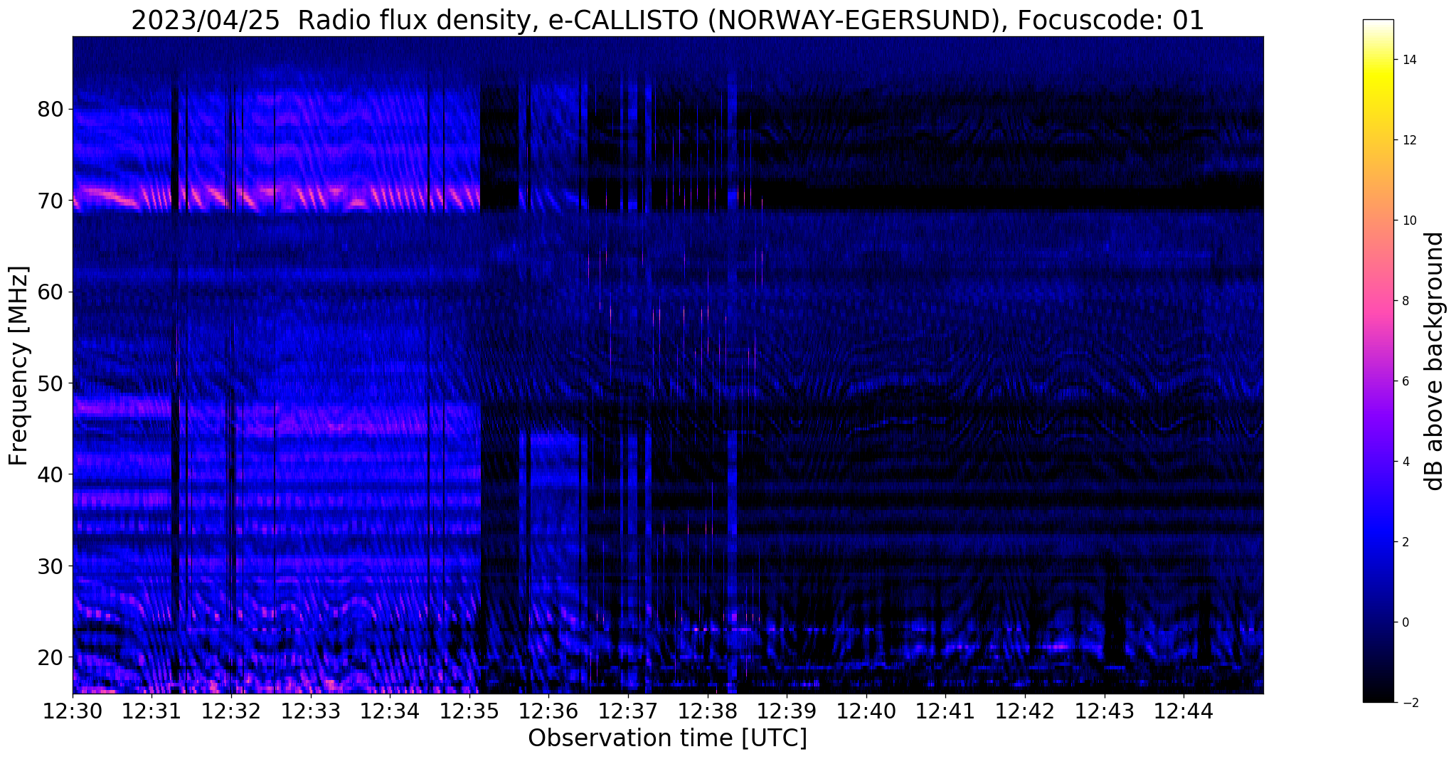Viewport: 1456px width, 759px height.
Task: Click the 12:42 time tick label
Action: [1025, 711]
